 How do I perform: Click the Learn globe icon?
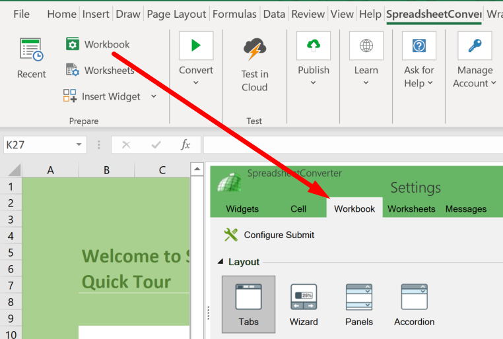pos(366,46)
